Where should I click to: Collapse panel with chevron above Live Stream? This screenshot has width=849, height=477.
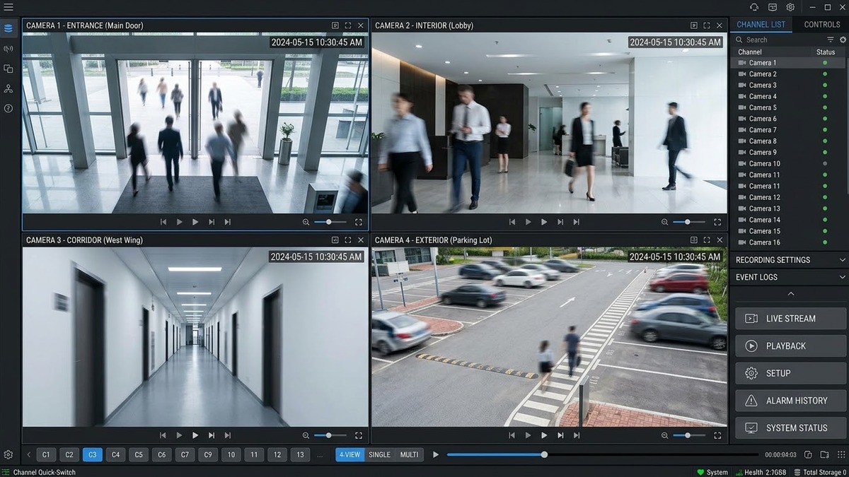pos(791,294)
